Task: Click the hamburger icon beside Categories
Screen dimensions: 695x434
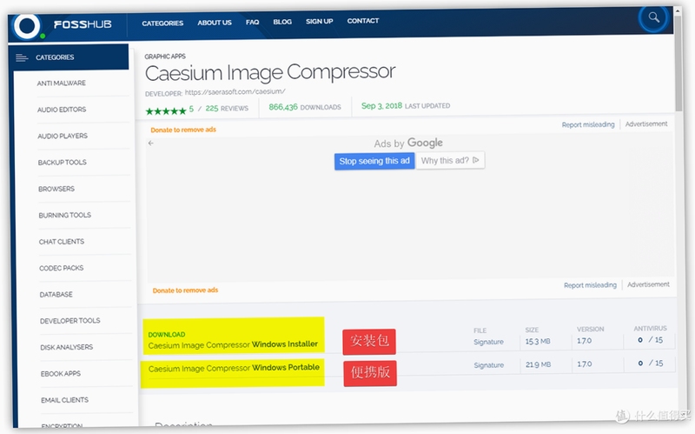Action: (22, 57)
